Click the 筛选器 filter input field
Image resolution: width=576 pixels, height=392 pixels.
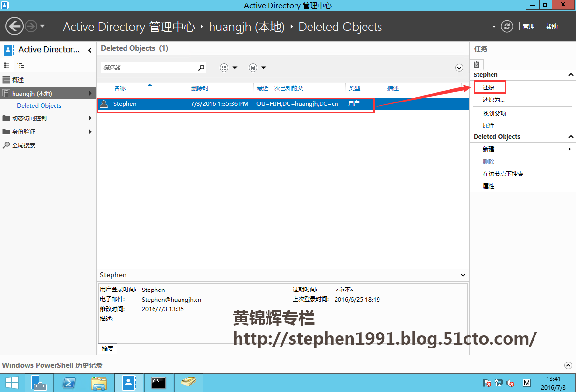(x=149, y=68)
